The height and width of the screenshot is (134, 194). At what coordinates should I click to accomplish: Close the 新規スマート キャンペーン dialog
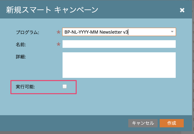[182, 10]
